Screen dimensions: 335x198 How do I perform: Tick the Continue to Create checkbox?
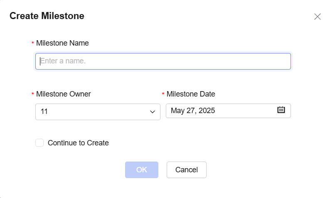click(39, 143)
